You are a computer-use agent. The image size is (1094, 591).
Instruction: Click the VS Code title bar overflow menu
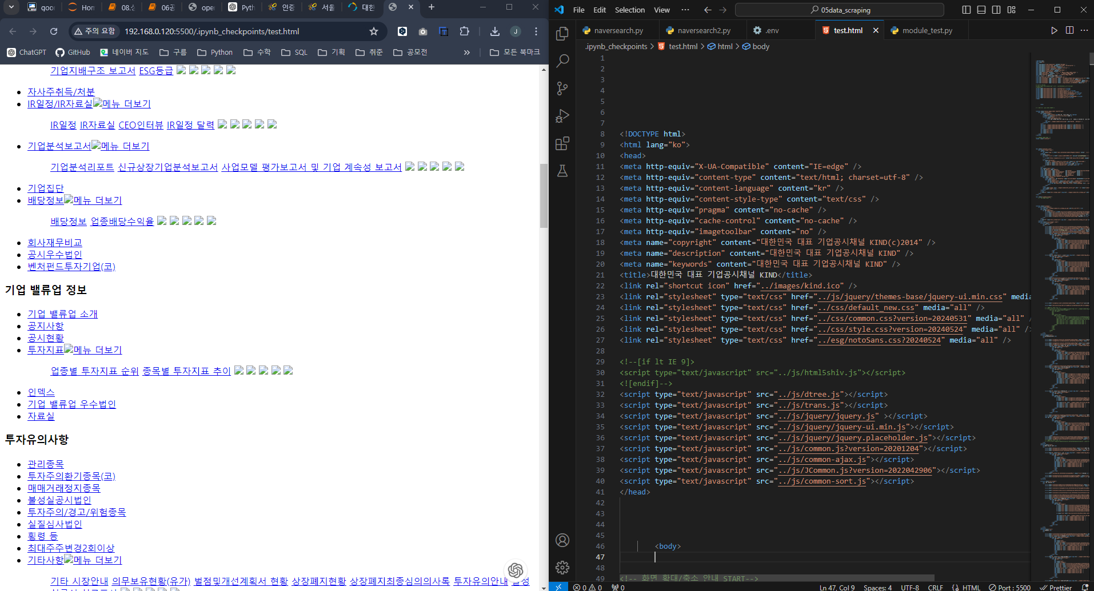pyautogui.click(x=685, y=10)
